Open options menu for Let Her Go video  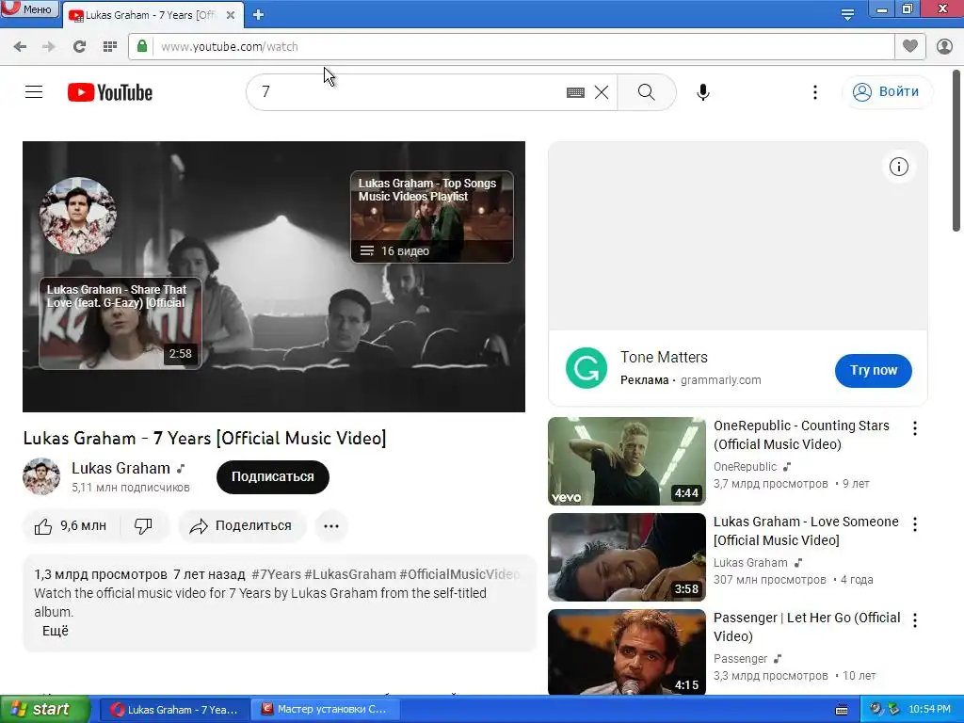(x=915, y=620)
